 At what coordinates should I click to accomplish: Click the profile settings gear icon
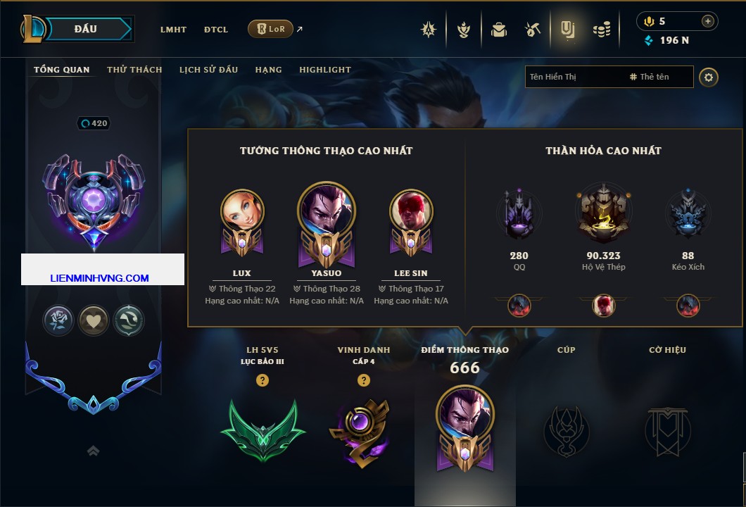(709, 77)
